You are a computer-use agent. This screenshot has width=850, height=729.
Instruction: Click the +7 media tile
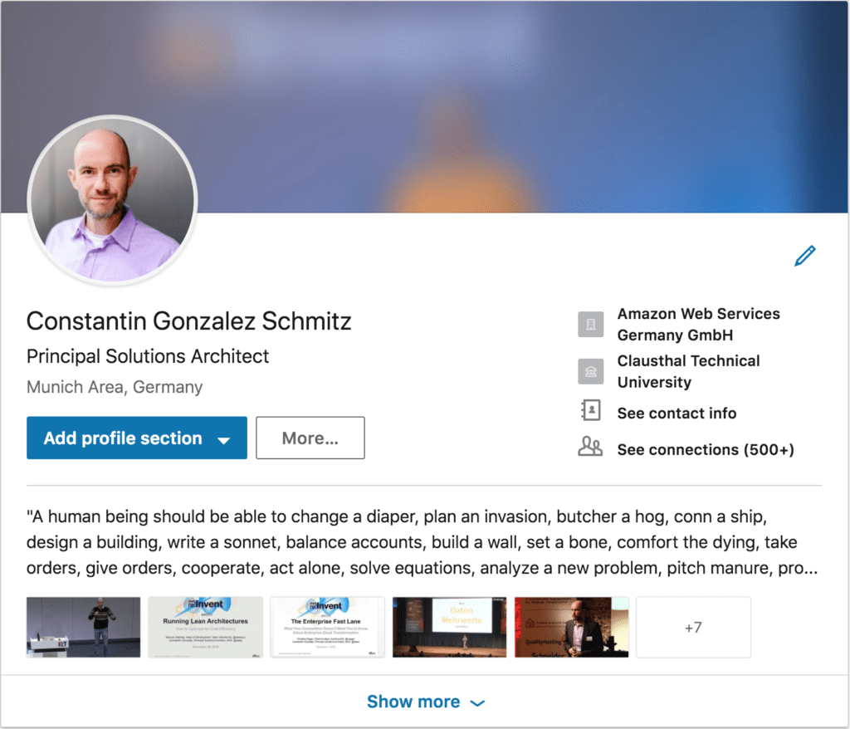pos(693,628)
